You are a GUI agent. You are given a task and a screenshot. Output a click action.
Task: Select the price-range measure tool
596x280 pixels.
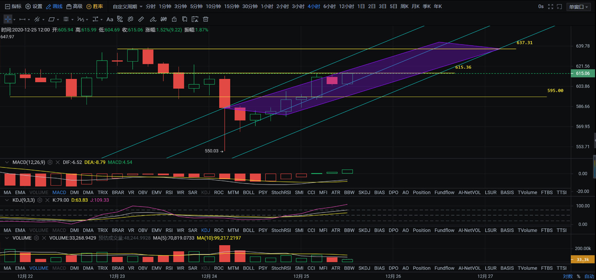(95, 19)
